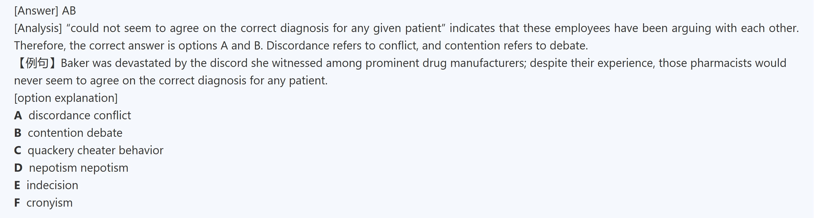
Task: Click the "discordance conflict" option text
Action: (x=80, y=116)
